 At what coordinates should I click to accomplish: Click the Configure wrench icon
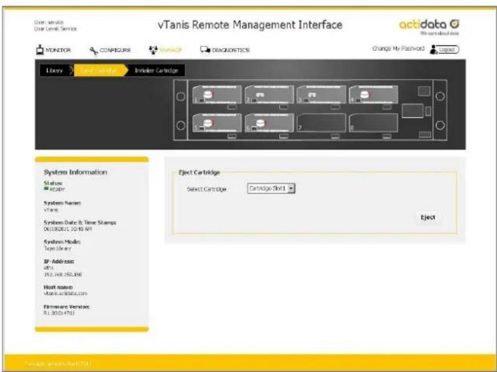[x=94, y=51]
